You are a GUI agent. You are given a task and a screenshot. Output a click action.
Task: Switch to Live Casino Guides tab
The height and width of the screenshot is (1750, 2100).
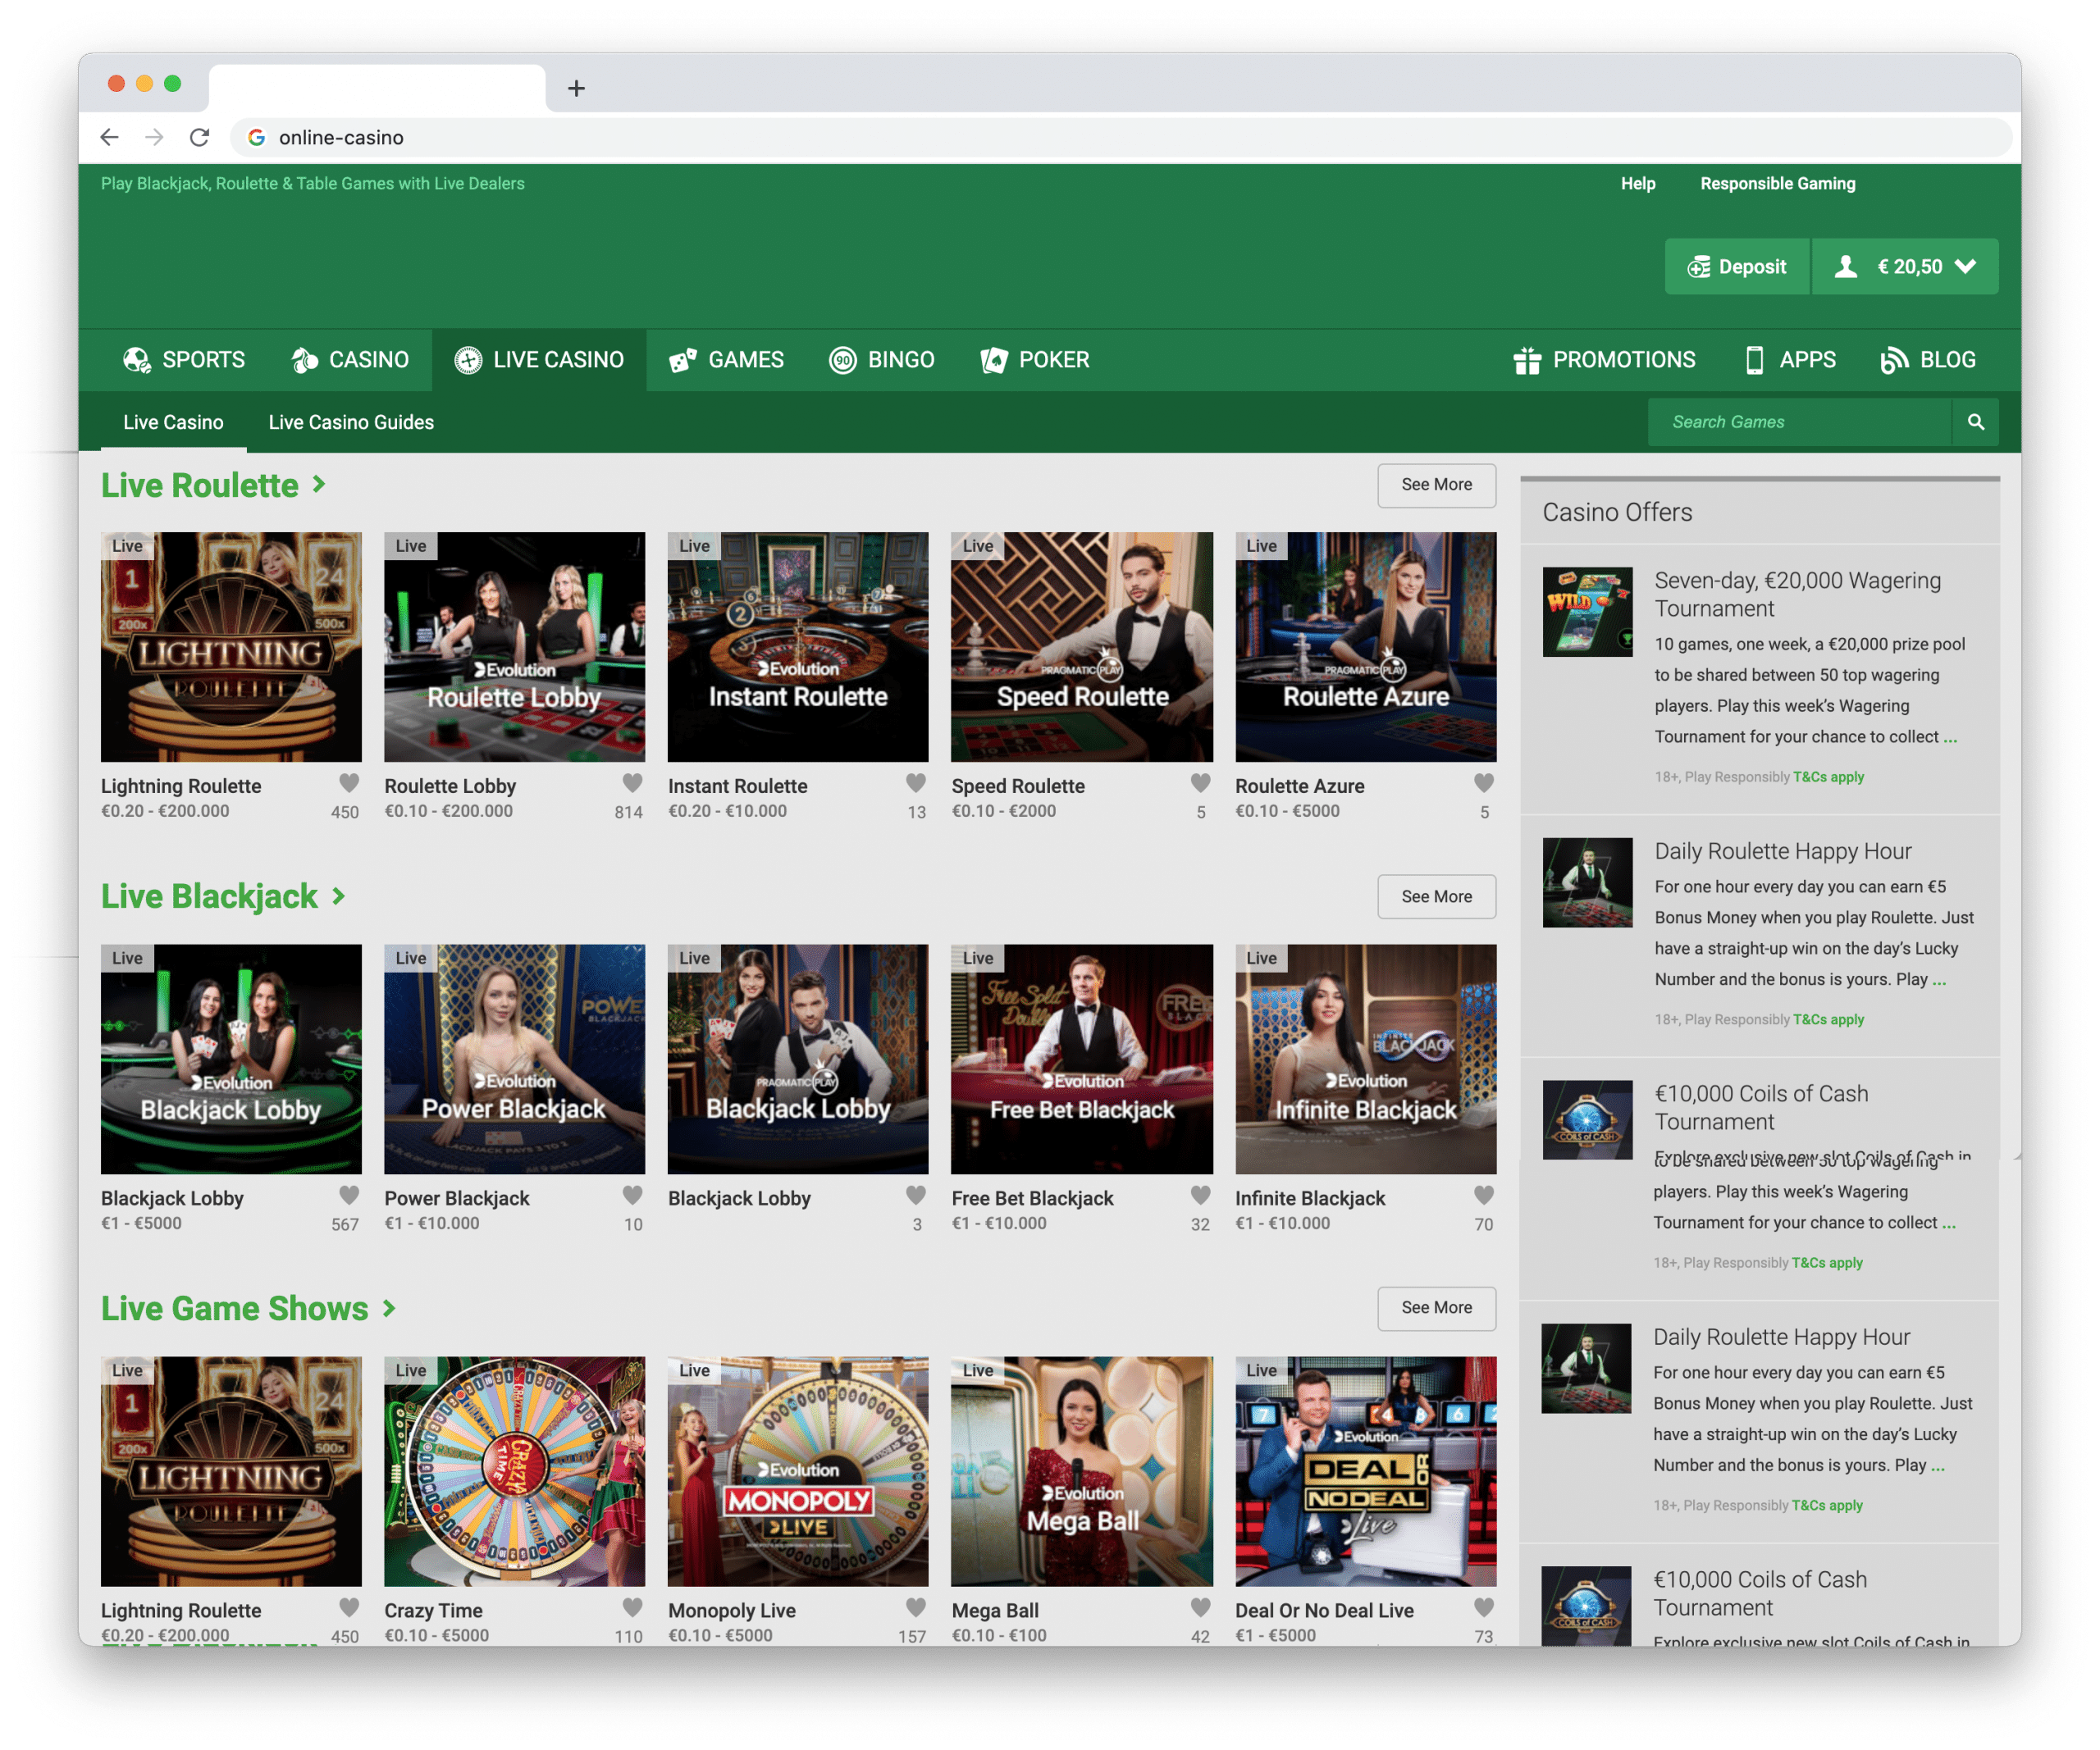pos(351,422)
